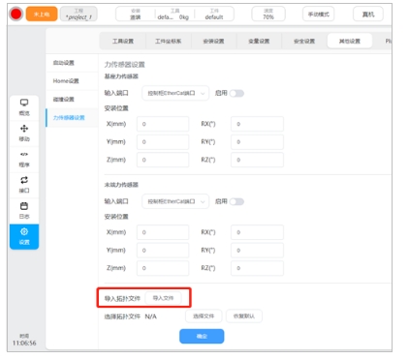Click end sensor RY(°) input field
Viewport: 409px width, 359px height.
257,251
